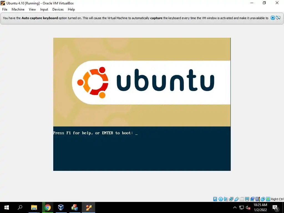Open VirtualBox Manager cube icon in taskbar
284x213 pixels.
coord(61,207)
